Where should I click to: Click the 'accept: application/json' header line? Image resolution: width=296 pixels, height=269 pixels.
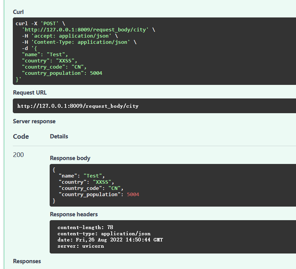point(70,36)
